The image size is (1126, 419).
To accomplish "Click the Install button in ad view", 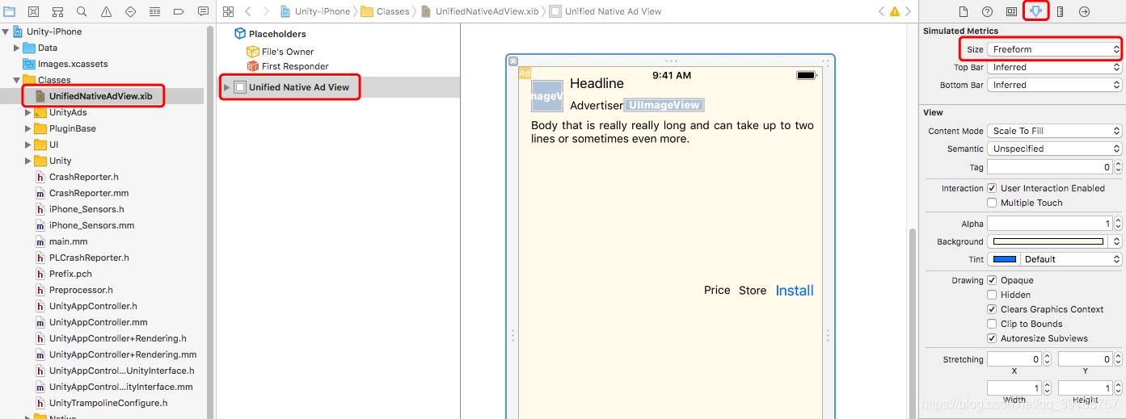I will [795, 291].
